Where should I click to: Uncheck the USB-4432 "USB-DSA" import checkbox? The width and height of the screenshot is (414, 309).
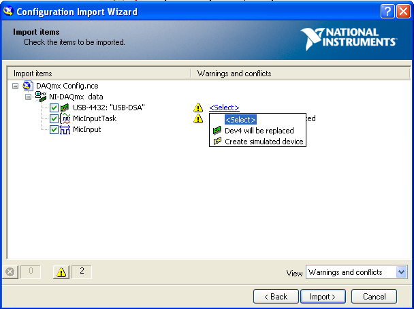pos(54,108)
